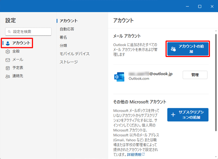This screenshot has height=159, width=218.
Task: Open the ストレージ sub-menu item
Action: 69,62
